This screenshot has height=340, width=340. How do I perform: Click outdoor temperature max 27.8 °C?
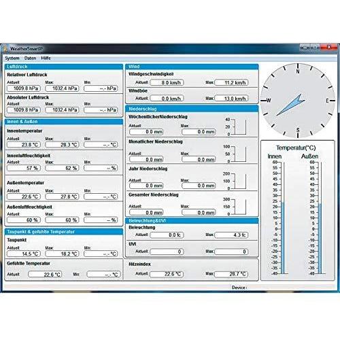(x=62, y=197)
